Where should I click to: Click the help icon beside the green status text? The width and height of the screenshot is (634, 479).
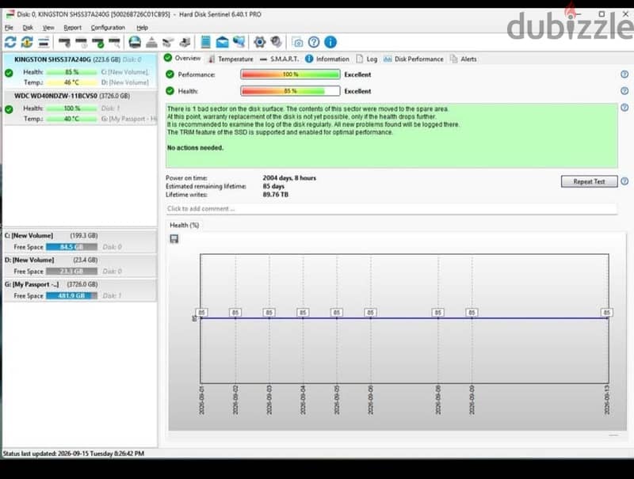(624, 108)
